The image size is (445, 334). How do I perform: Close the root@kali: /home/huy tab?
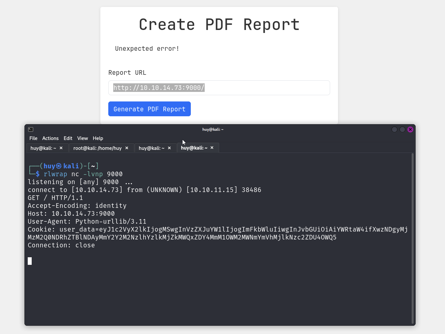[127, 148]
